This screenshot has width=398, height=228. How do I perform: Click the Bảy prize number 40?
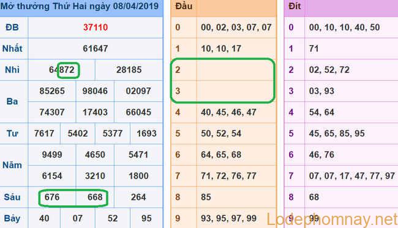44,218
